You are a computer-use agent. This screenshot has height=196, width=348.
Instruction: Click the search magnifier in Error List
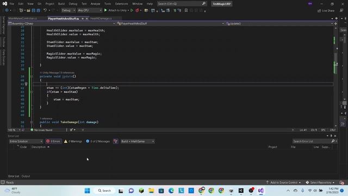(333, 141)
